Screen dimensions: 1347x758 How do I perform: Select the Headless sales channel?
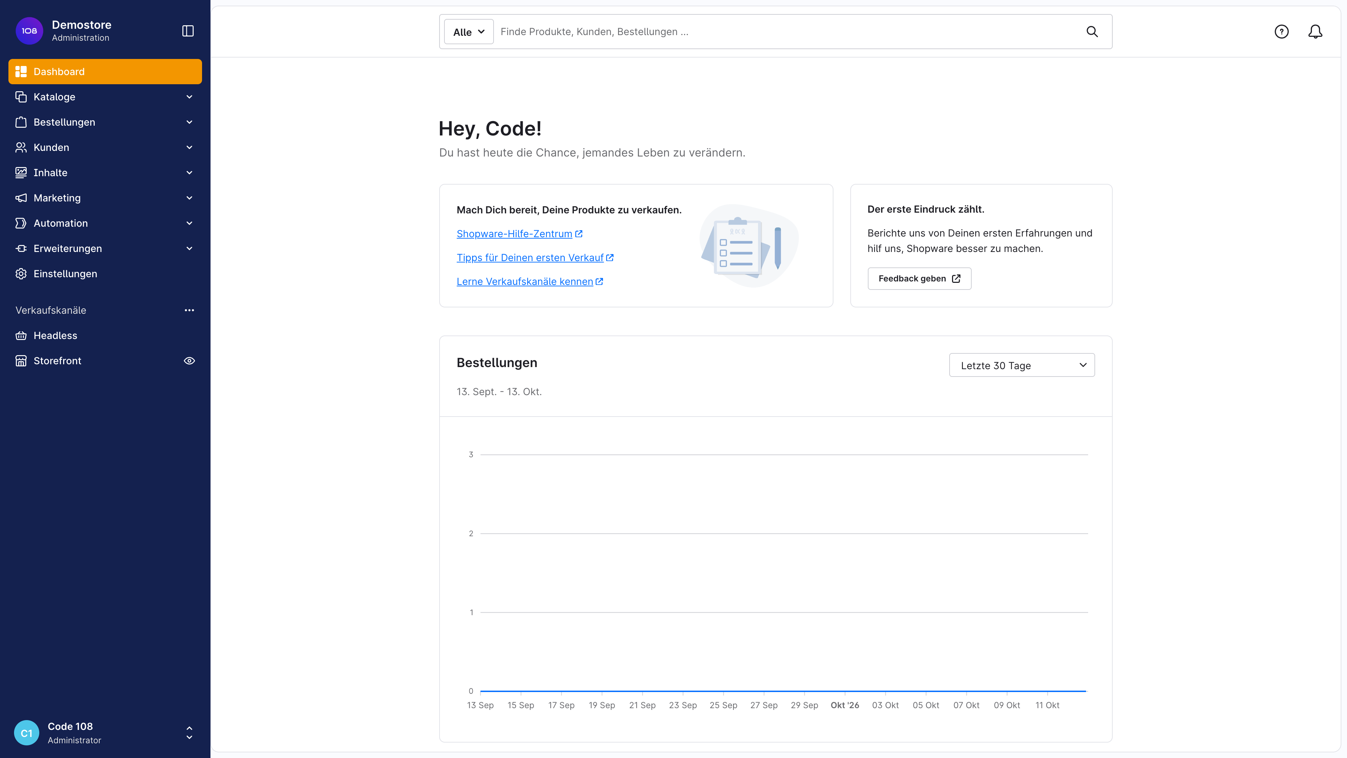(105, 336)
